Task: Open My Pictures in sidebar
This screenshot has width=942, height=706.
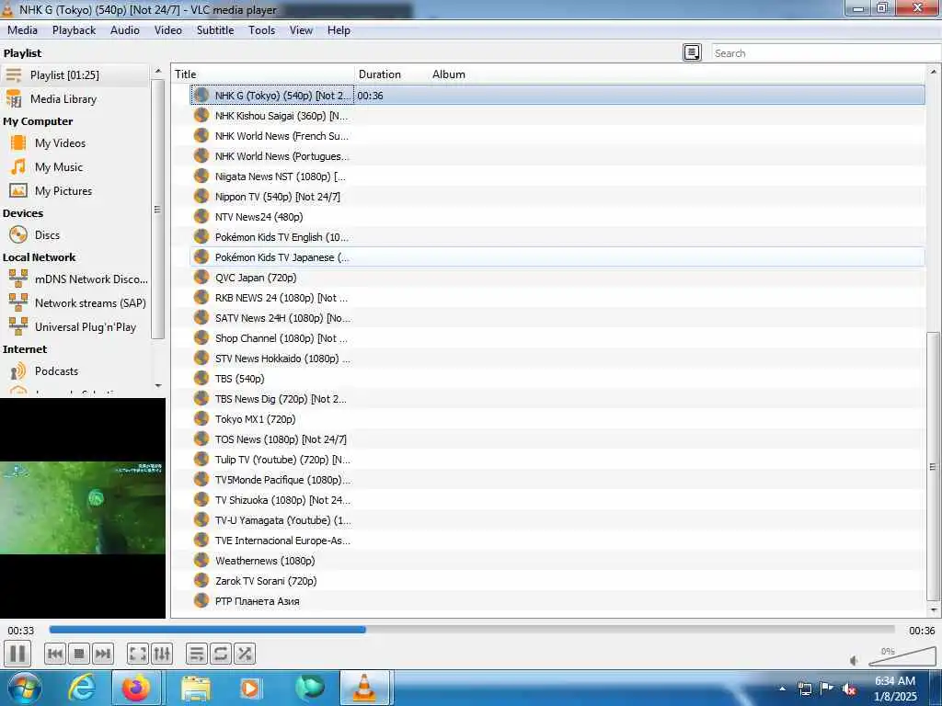Action: coord(75,191)
